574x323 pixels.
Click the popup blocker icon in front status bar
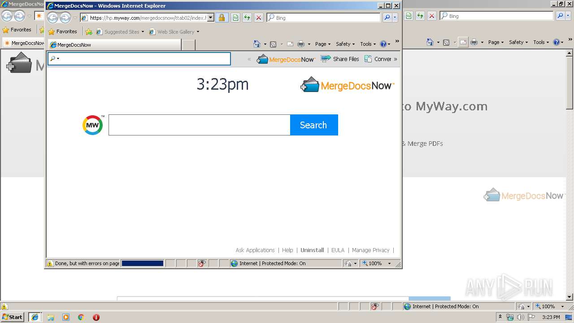pyautogui.click(x=202, y=263)
